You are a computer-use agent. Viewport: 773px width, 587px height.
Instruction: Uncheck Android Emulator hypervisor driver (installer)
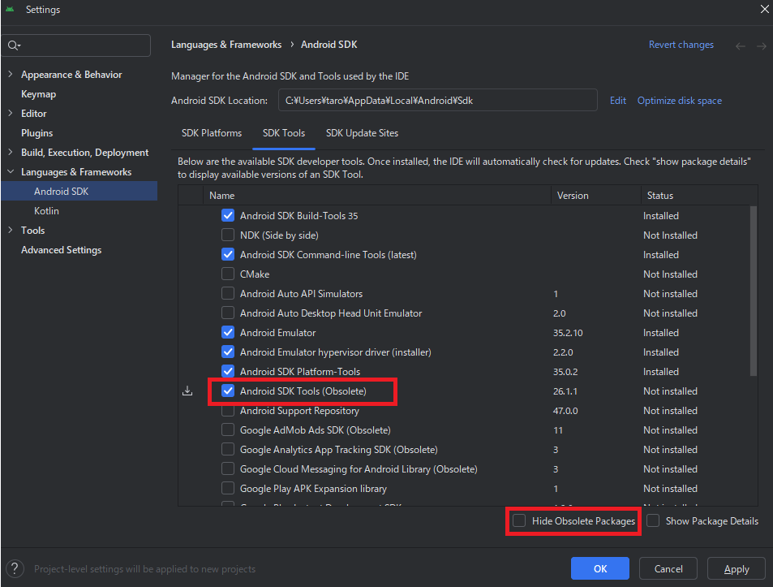(x=228, y=352)
